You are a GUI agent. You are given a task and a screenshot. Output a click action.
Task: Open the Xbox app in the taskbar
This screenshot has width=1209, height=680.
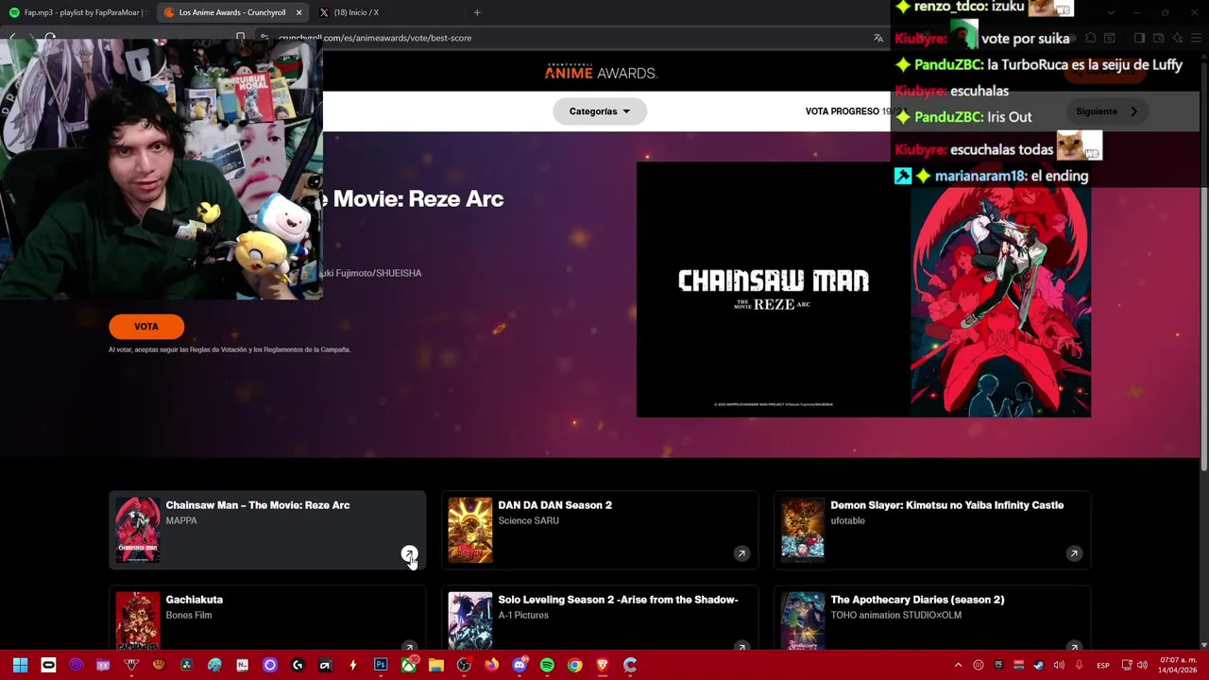pos(409,665)
